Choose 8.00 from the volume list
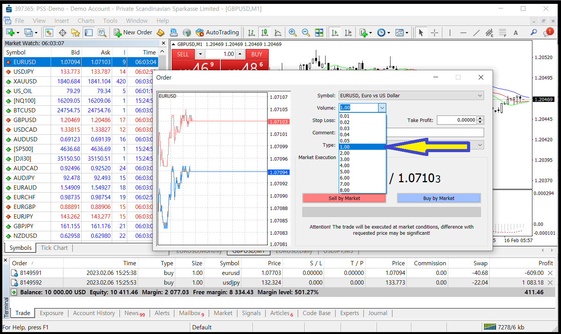Viewport: 561px width, 334px height. (362, 190)
